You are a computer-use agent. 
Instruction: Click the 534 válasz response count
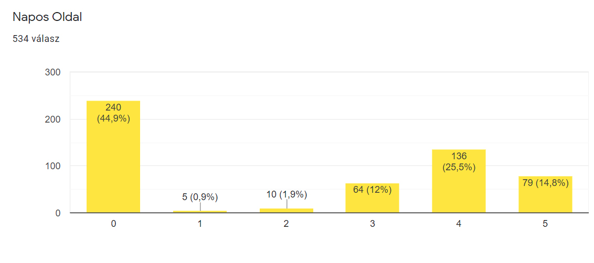pyautogui.click(x=36, y=39)
